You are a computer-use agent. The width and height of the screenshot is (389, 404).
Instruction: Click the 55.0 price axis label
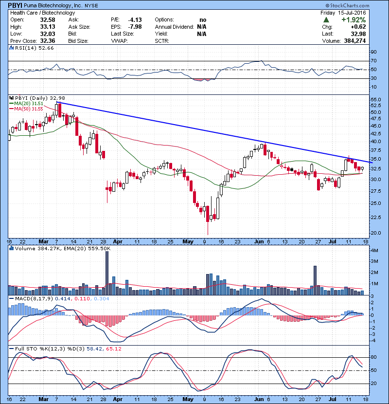click(376, 99)
